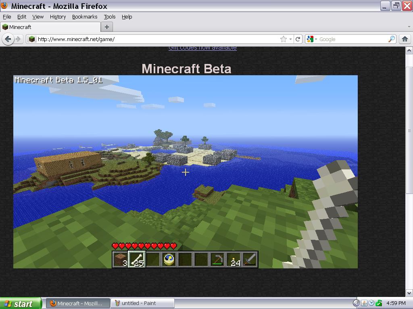Click the page scrollbar up arrow
Screen dimensions: 413x309
[x=409, y=50]
